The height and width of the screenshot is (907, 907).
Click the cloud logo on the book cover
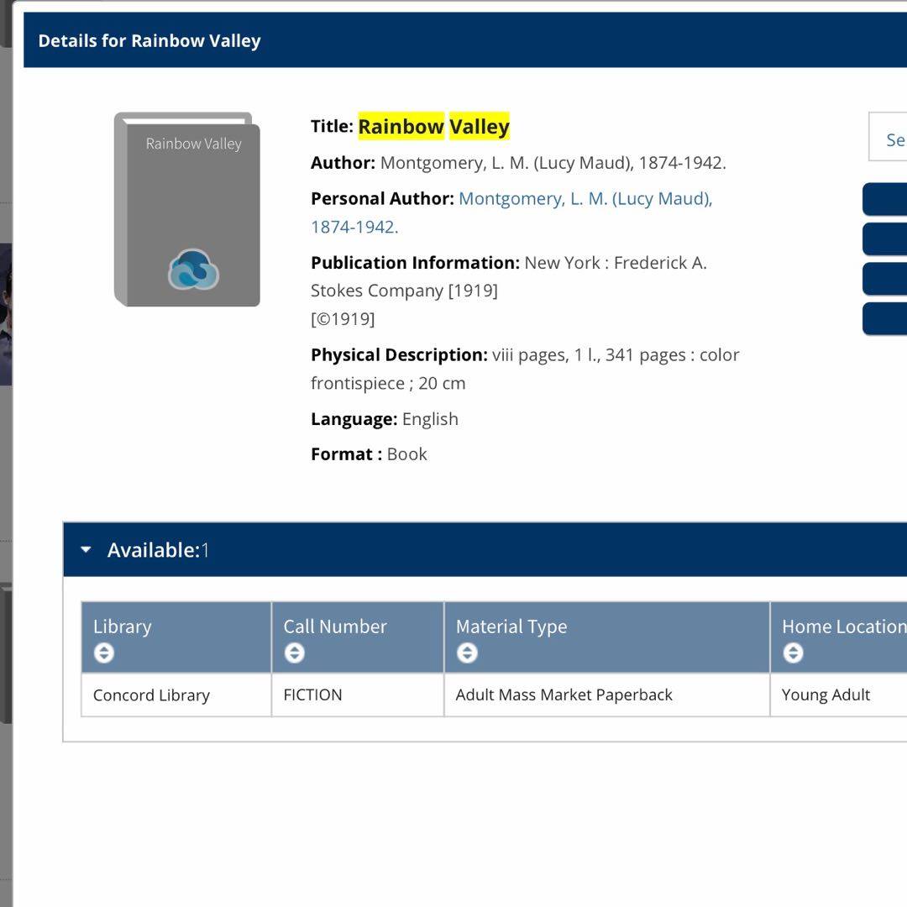click(193, 270)
